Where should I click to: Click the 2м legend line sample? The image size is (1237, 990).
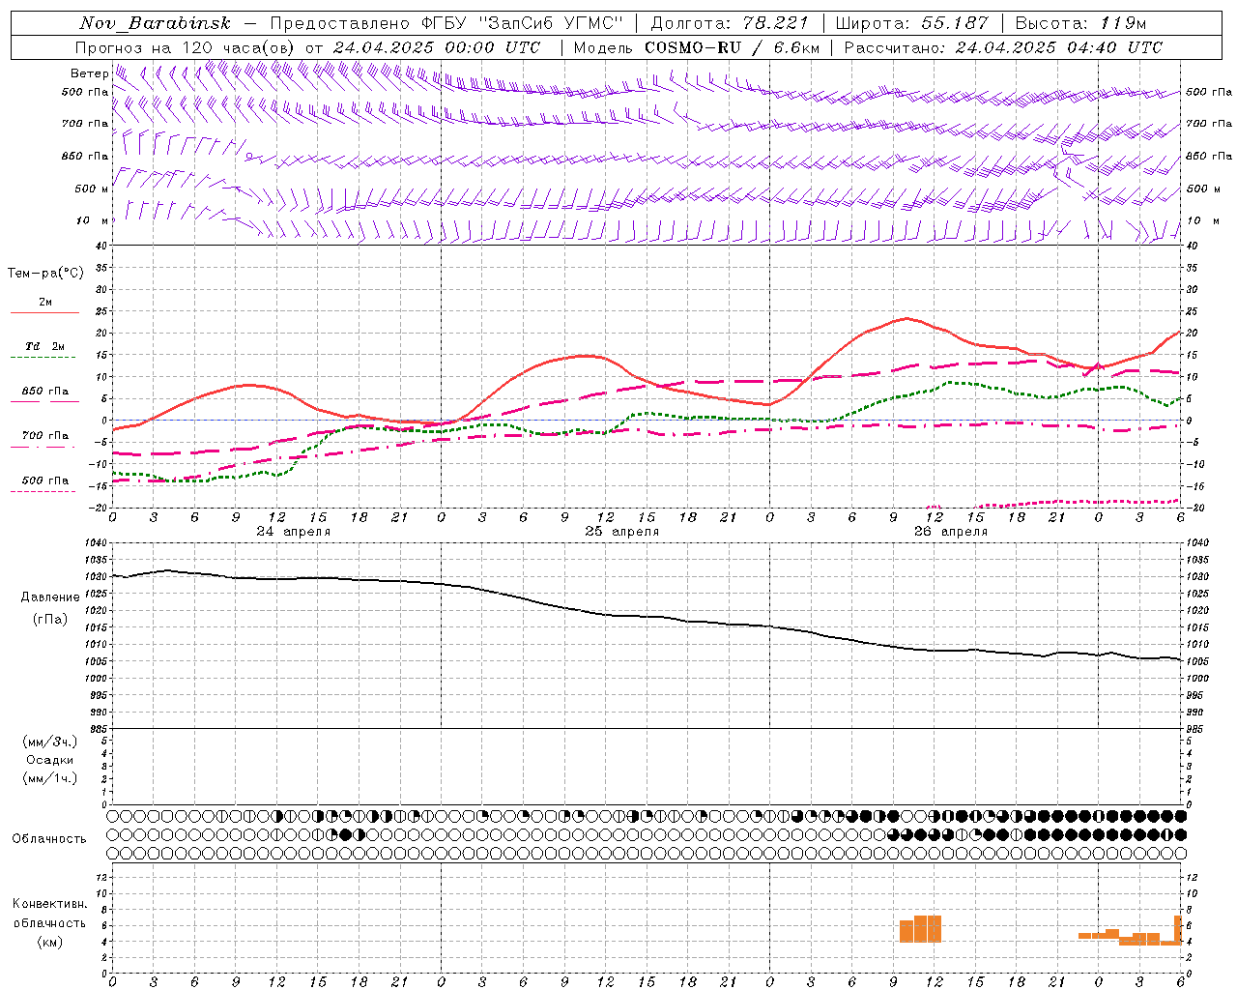(44, 312)
